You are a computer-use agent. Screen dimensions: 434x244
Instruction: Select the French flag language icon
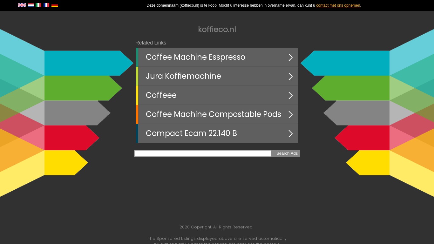tap(46, 5)
